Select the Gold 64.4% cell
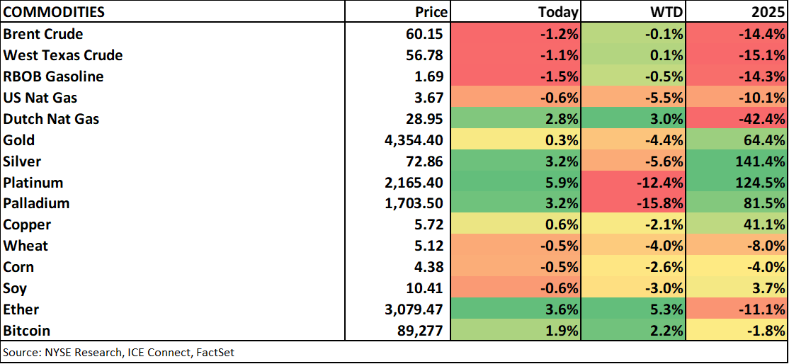The width and height of the screenshot is (789, 364). pos(737,140)
